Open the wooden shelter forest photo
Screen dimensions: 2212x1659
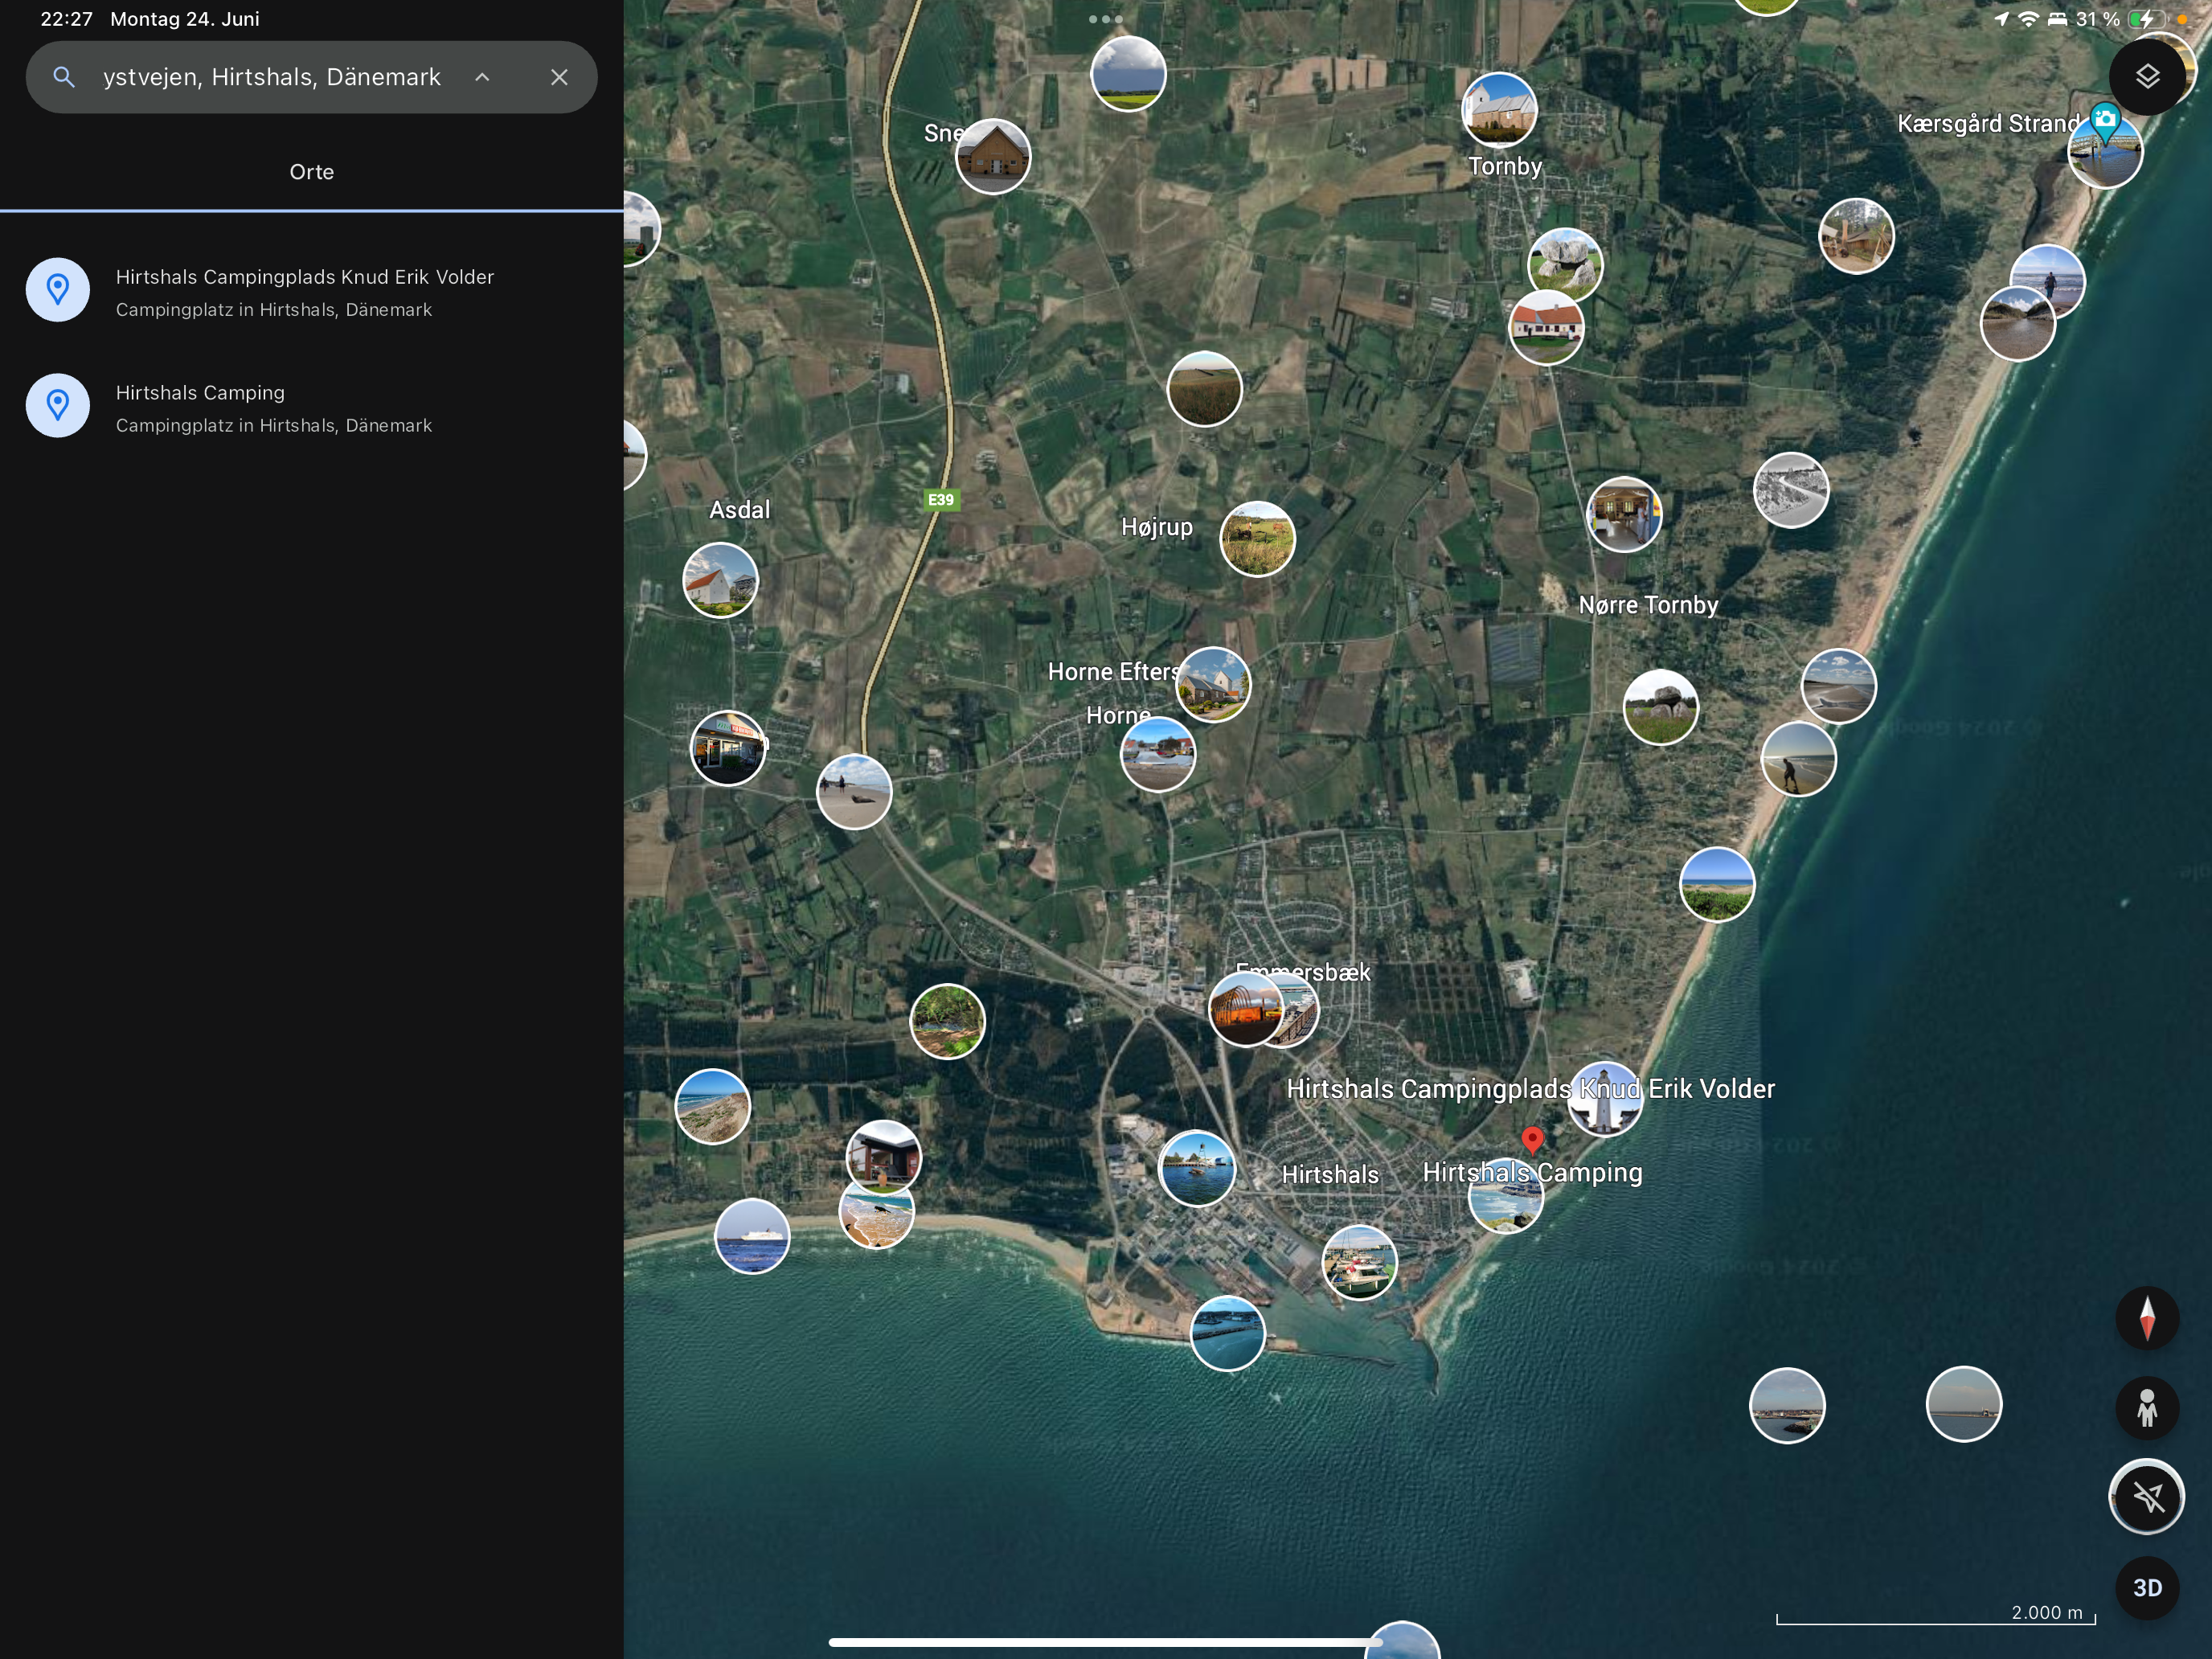pos(1856,237)
